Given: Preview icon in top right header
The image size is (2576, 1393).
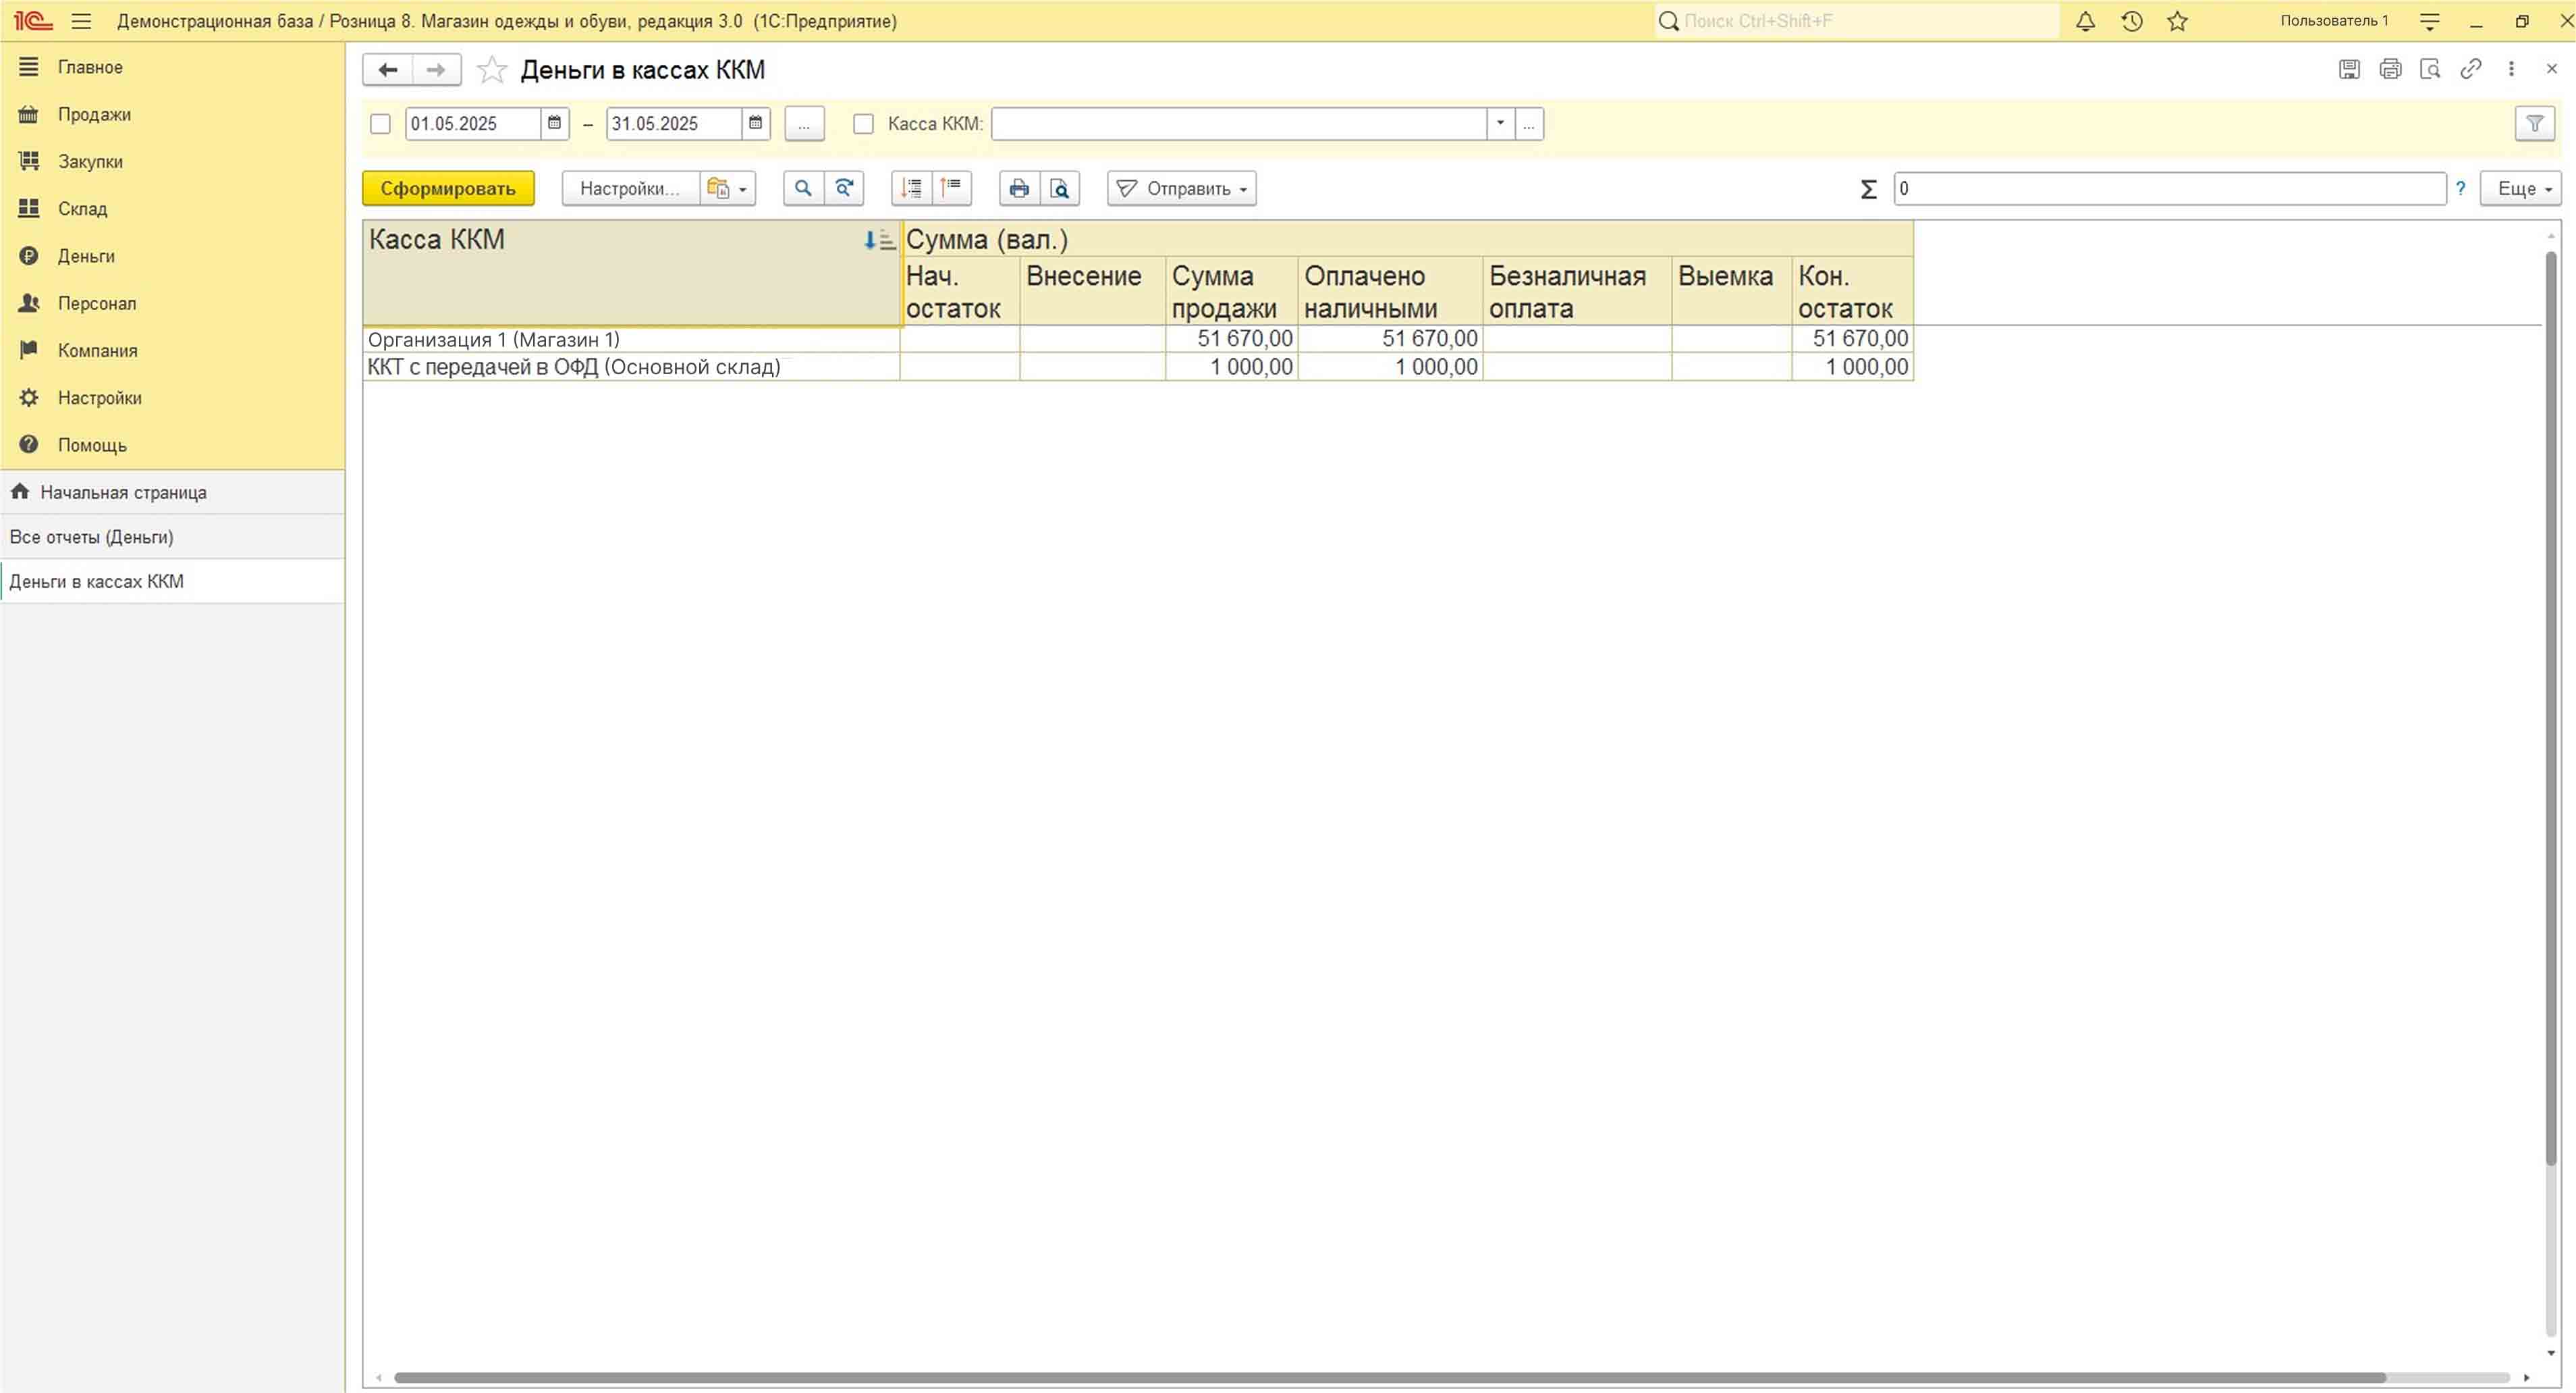Looking at the screenshot, I should point(2430,69).
